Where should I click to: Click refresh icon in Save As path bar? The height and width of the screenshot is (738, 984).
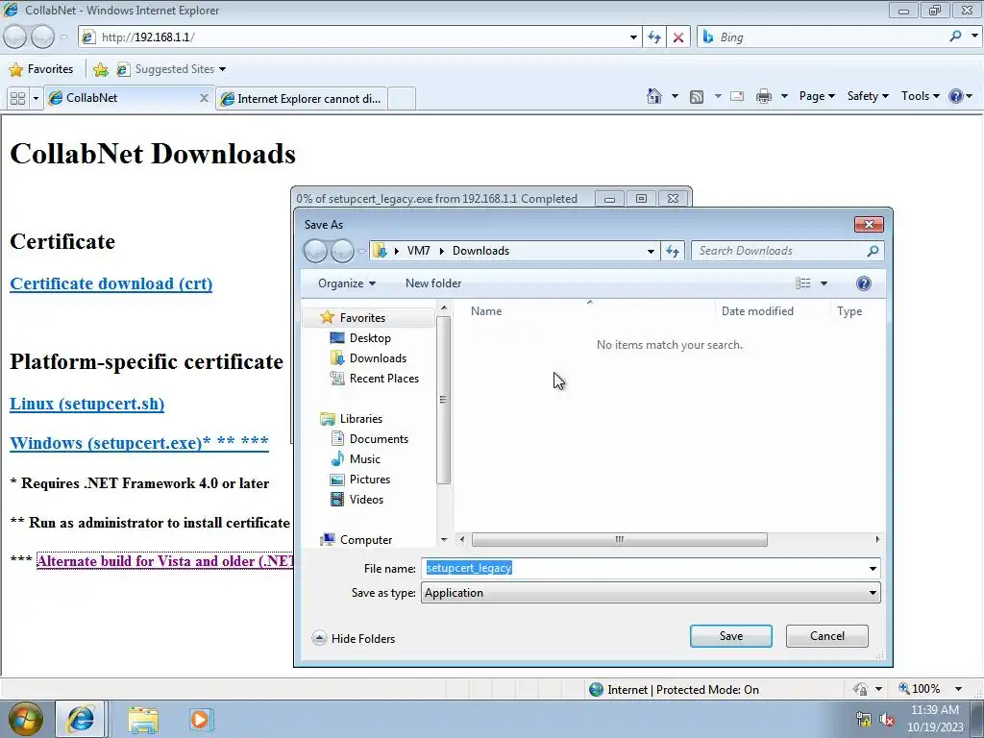point(673,251)
